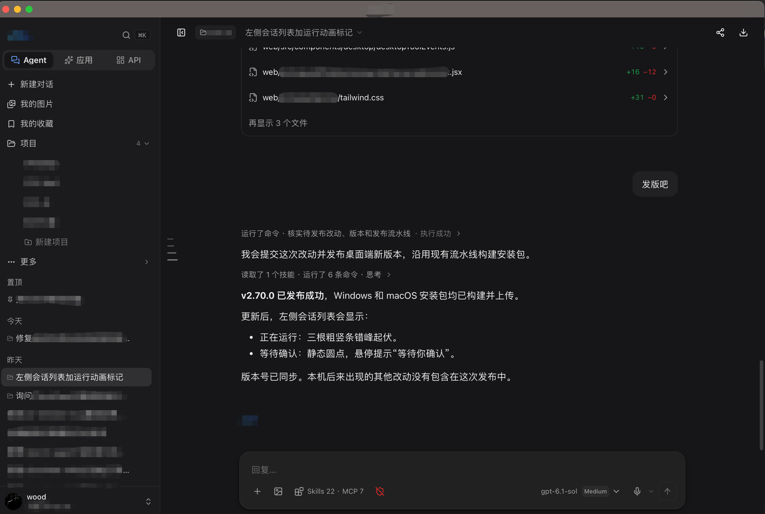
Task: Click the share icon in header
Action: (x=720, y=32)
